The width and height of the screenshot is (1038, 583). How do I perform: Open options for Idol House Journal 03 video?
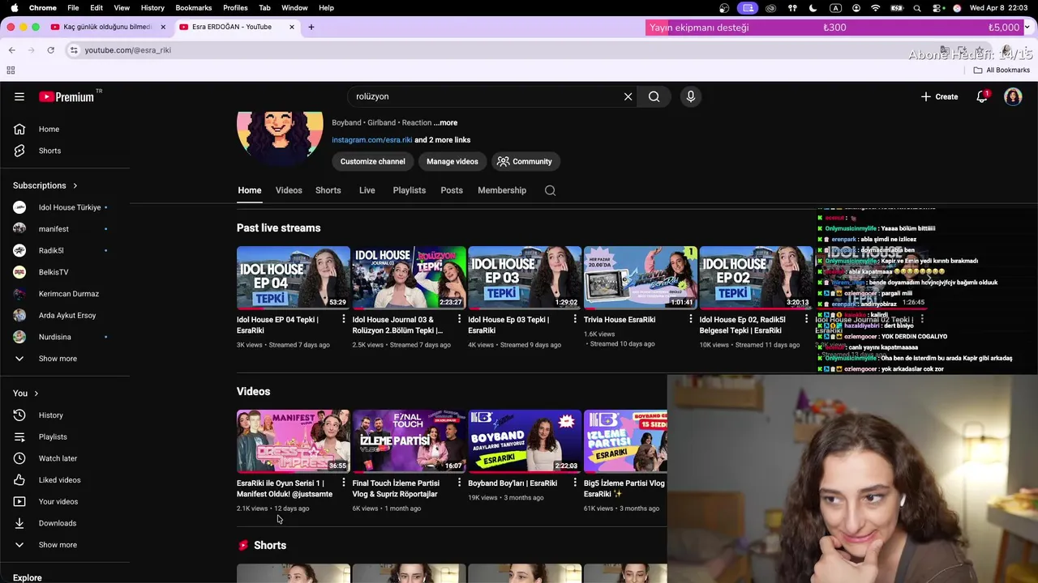pos(459,320)
